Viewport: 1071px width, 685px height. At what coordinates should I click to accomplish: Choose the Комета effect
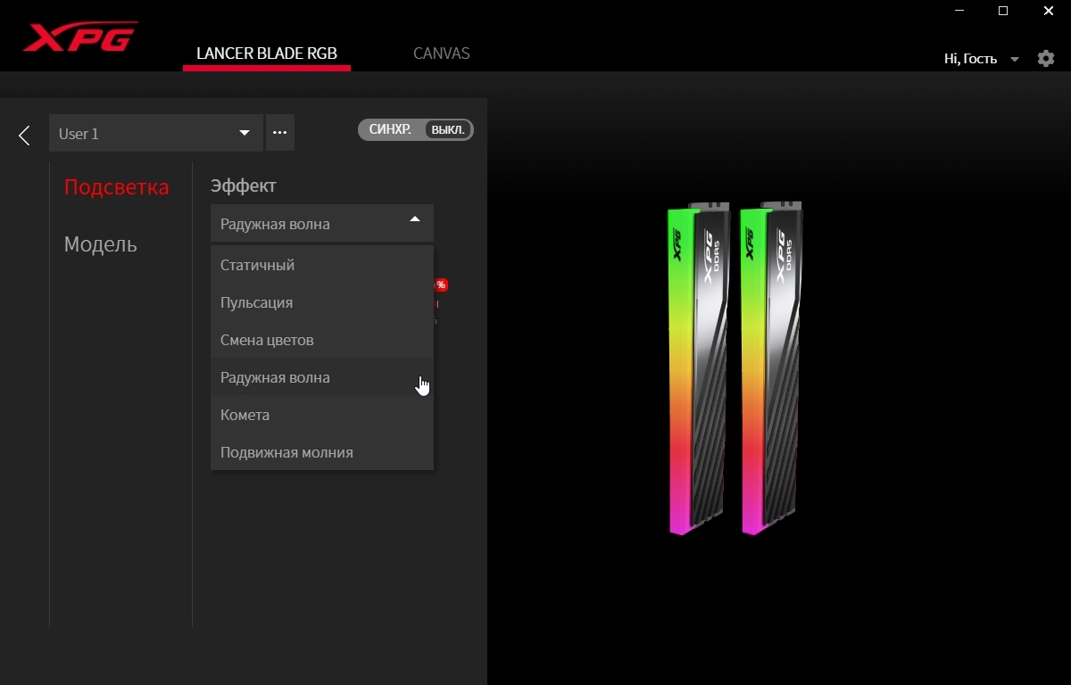click(x=322, y=415)
